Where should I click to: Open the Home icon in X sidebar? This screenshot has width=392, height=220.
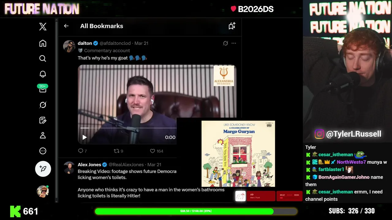[x=43, y=43]
